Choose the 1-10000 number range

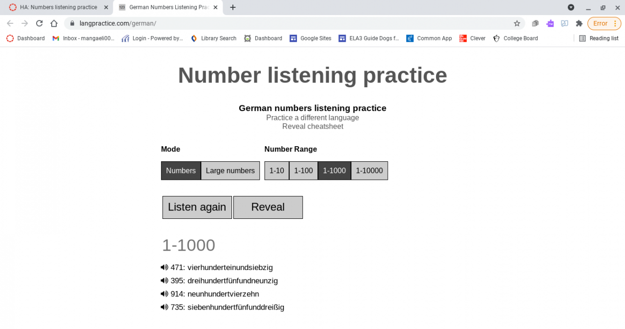coord(369,171)
